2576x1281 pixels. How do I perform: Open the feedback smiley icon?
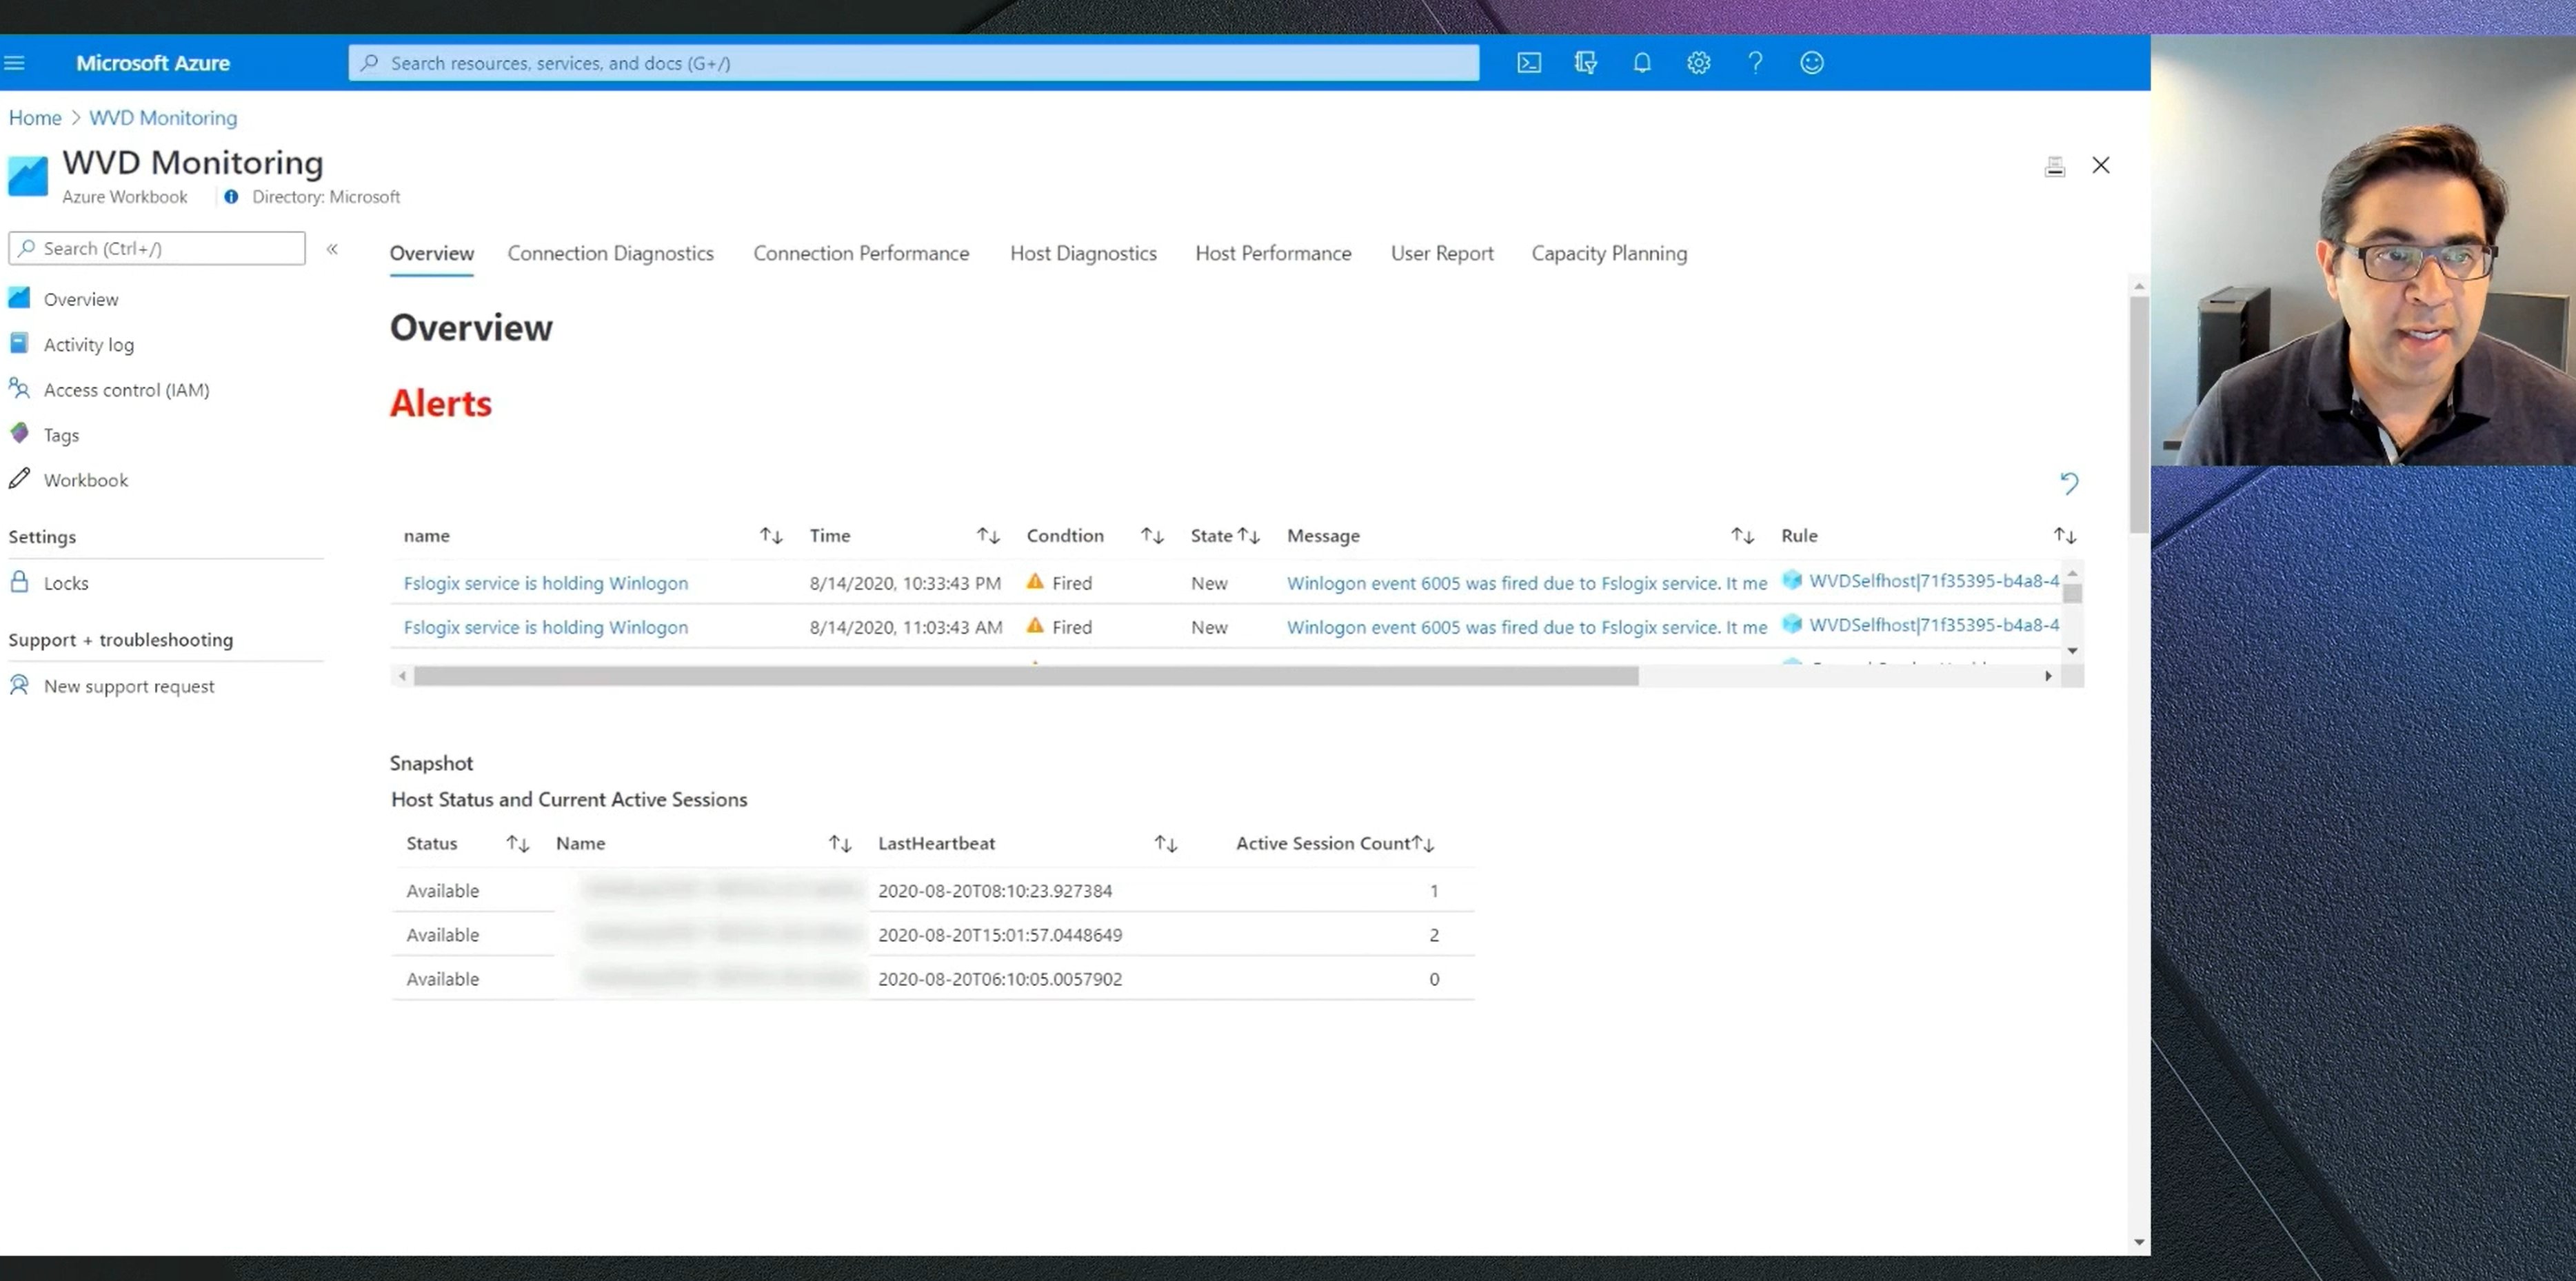click(x=1812, y=63)
